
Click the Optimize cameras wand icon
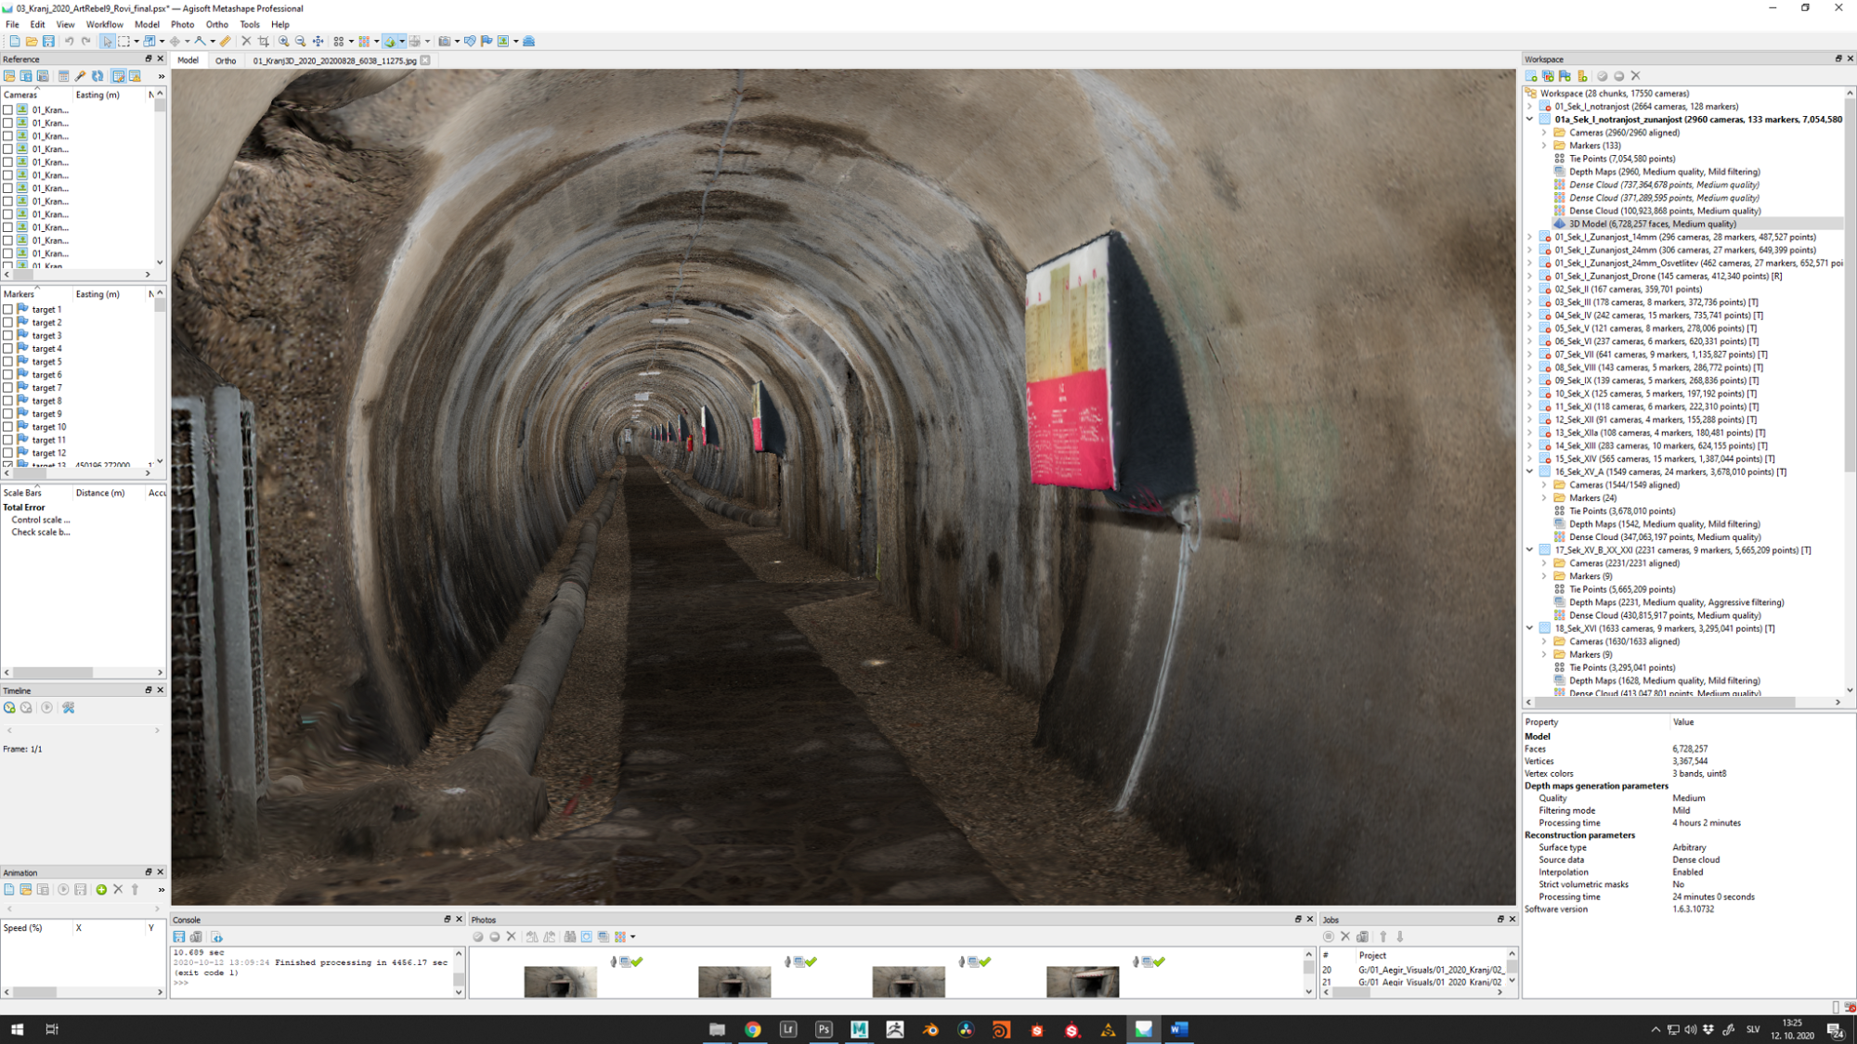pos(80,76)
